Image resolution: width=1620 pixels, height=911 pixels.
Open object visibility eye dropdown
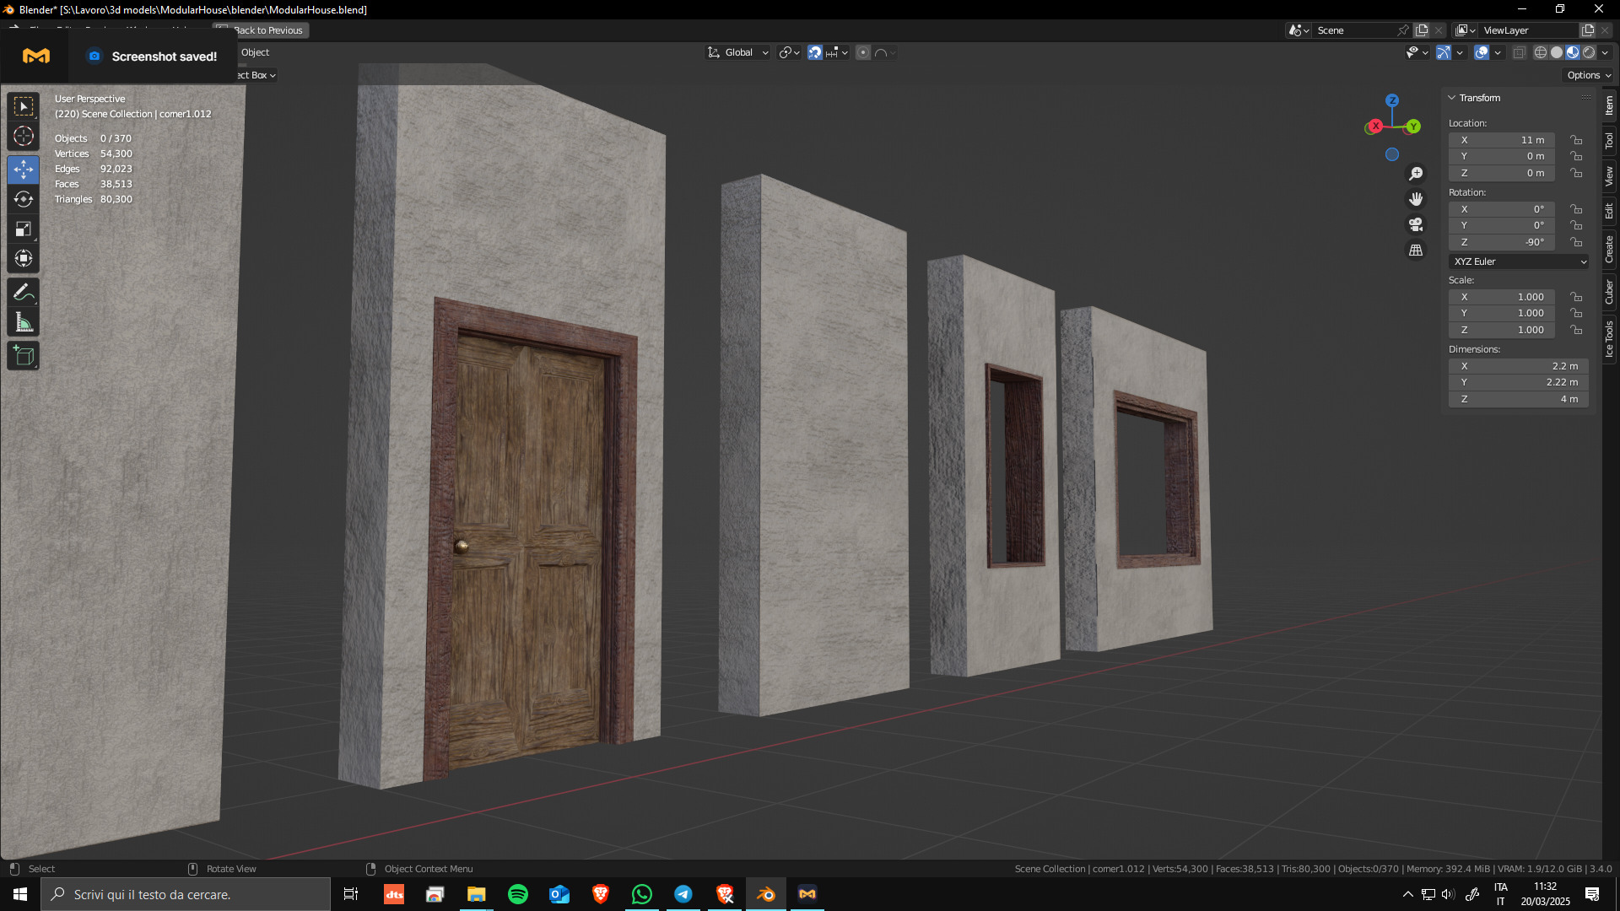pos(1417,52)
